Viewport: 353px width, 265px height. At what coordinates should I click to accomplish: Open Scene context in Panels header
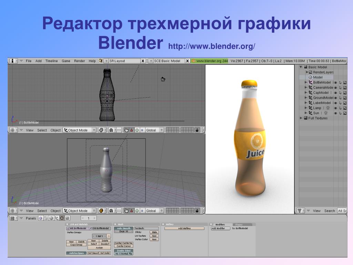(x=67, y=218)
